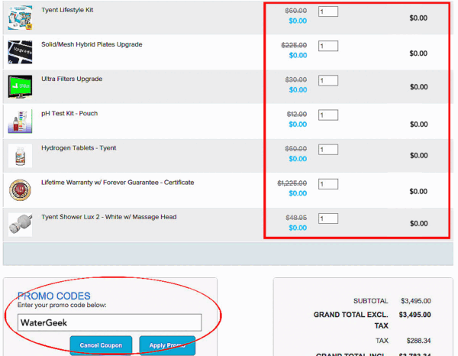This screenshot has width=458, height=356.
Task: Select the blue $0.00 price for Hydrogen Tablets
Action: click(x=298, y=159)
